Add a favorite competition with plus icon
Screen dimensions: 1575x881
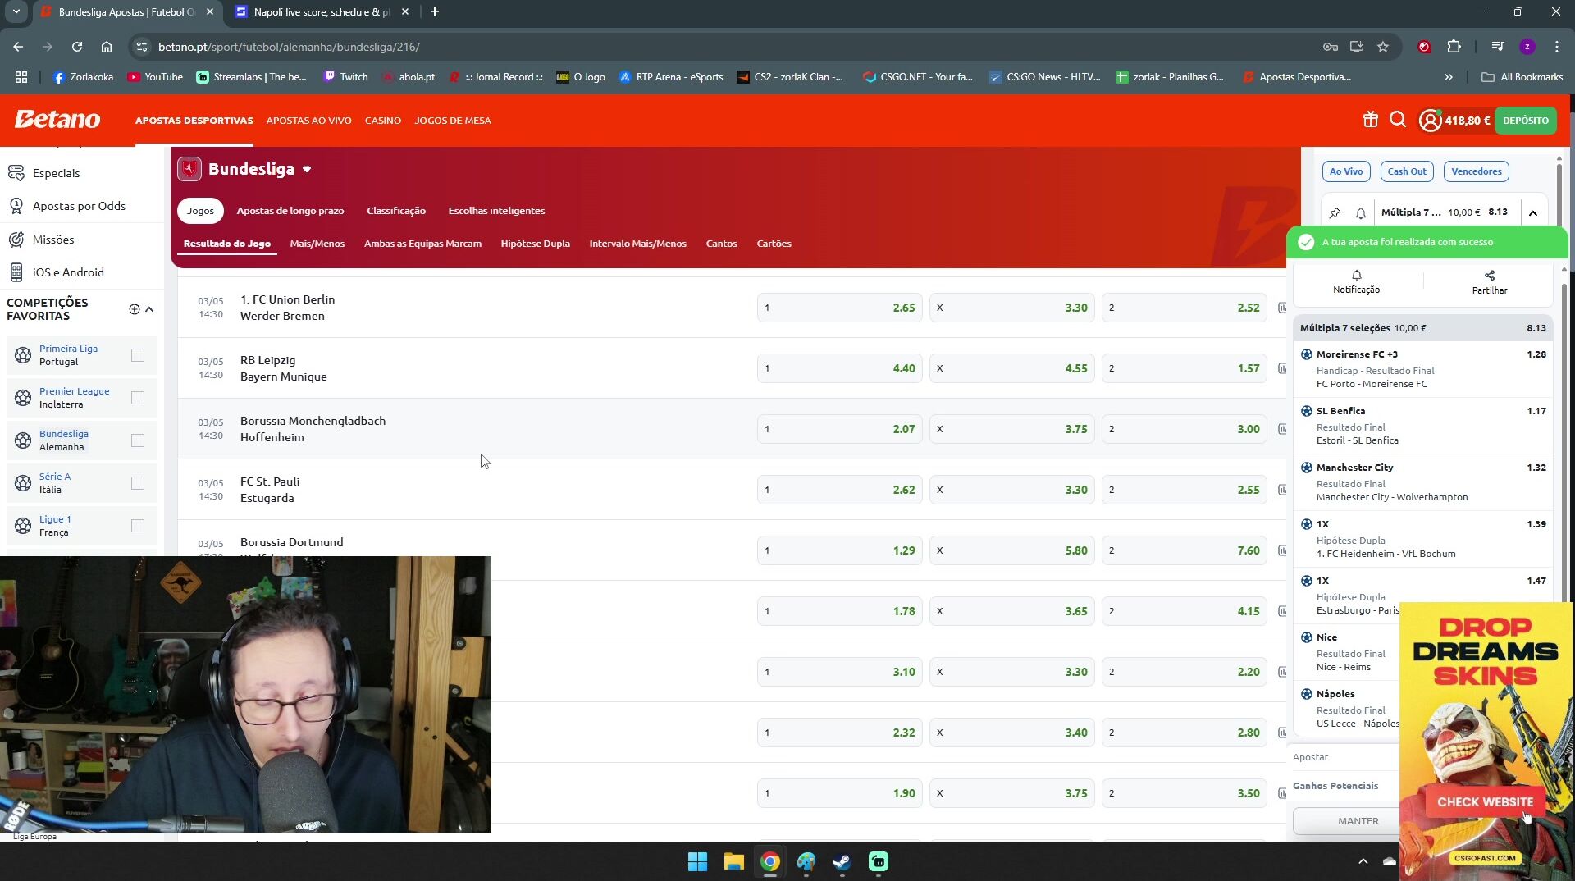[134, 309]
